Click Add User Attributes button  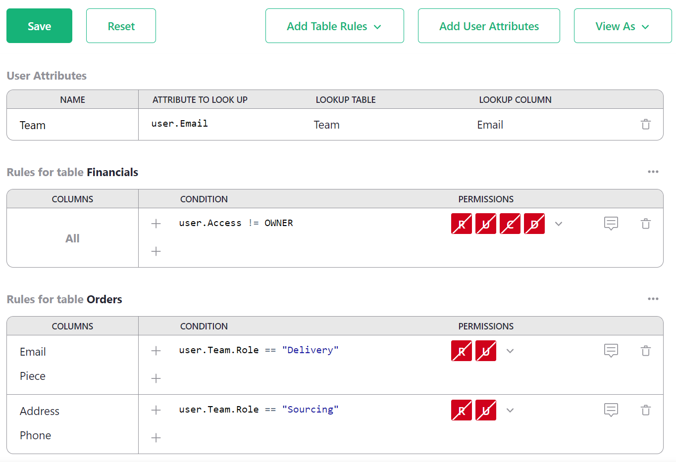pyautogui.click(x=488, y=26)
